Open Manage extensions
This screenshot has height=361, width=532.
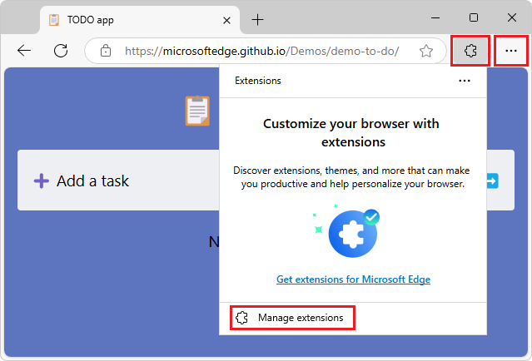(292, 318)
